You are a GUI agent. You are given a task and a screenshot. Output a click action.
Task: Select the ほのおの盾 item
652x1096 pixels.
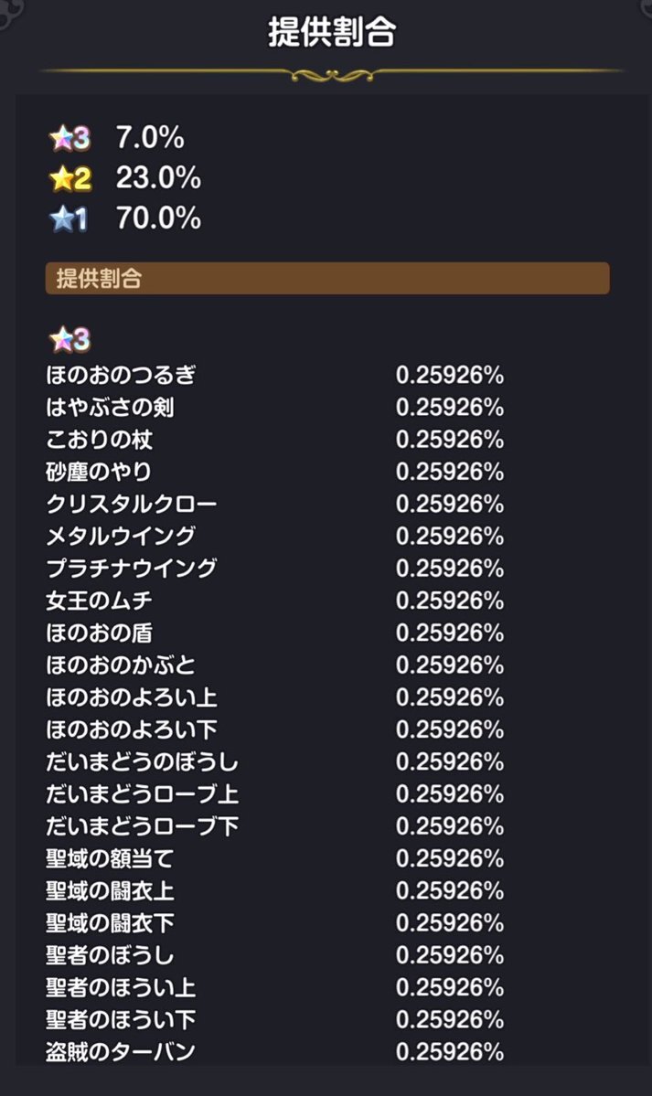point(100,633)
